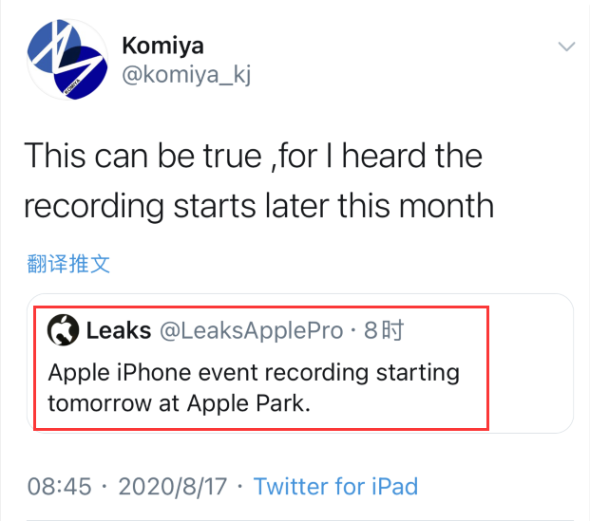Screen dimensions: 590x521
Task: Visit the @LeaksApplePro handle
Action: tap(250, 331)
